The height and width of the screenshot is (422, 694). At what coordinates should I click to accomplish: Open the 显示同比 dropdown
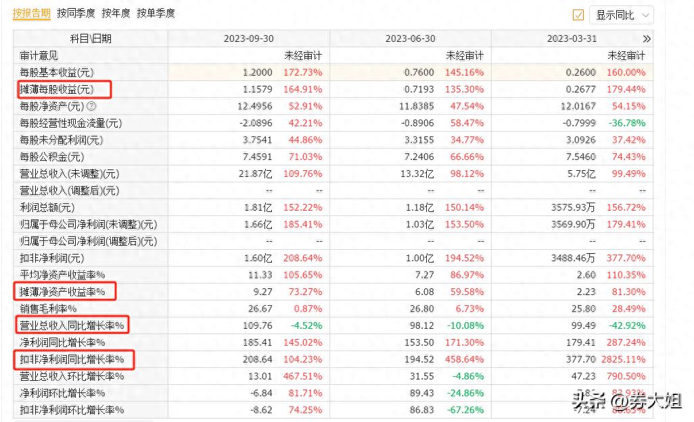(622, 15)
